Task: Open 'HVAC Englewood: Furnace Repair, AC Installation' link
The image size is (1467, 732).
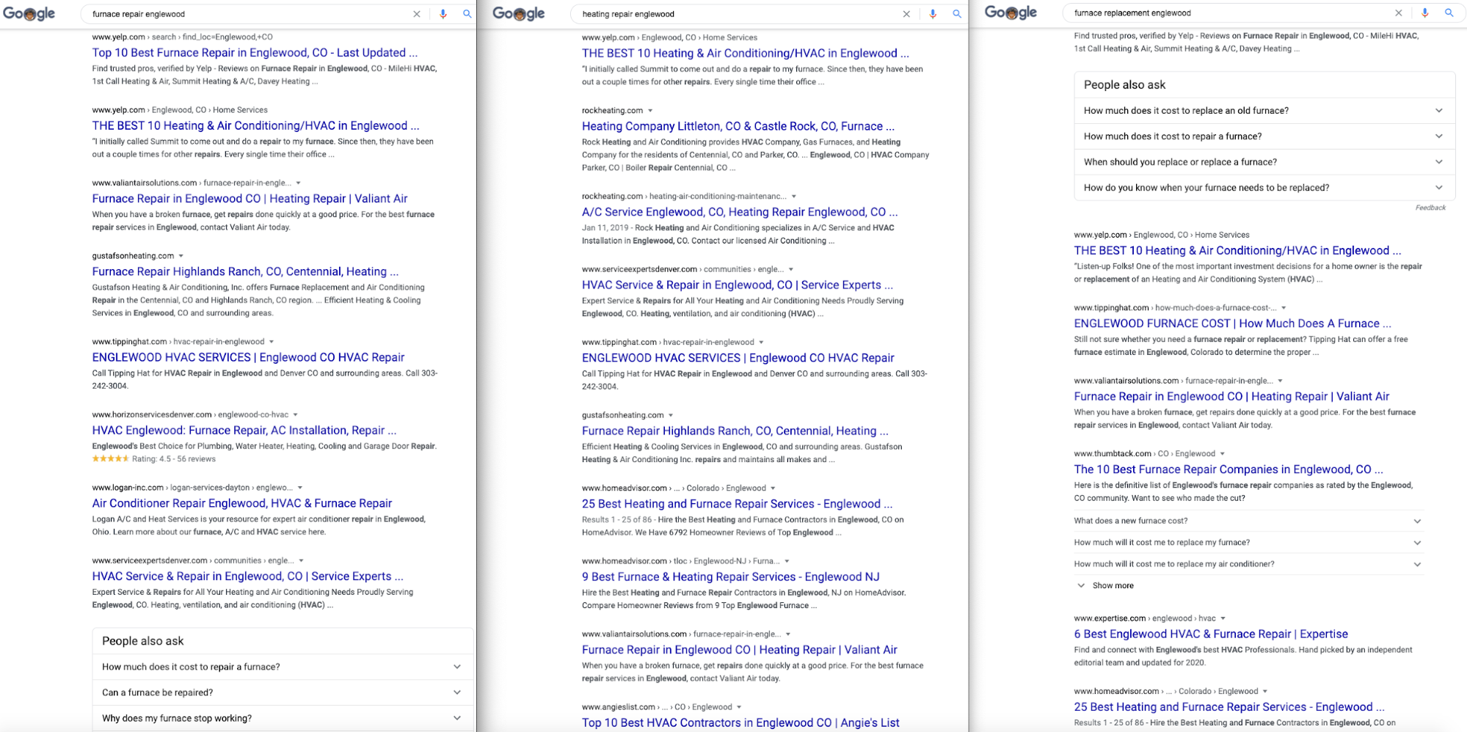Action: tap(244, 431)
